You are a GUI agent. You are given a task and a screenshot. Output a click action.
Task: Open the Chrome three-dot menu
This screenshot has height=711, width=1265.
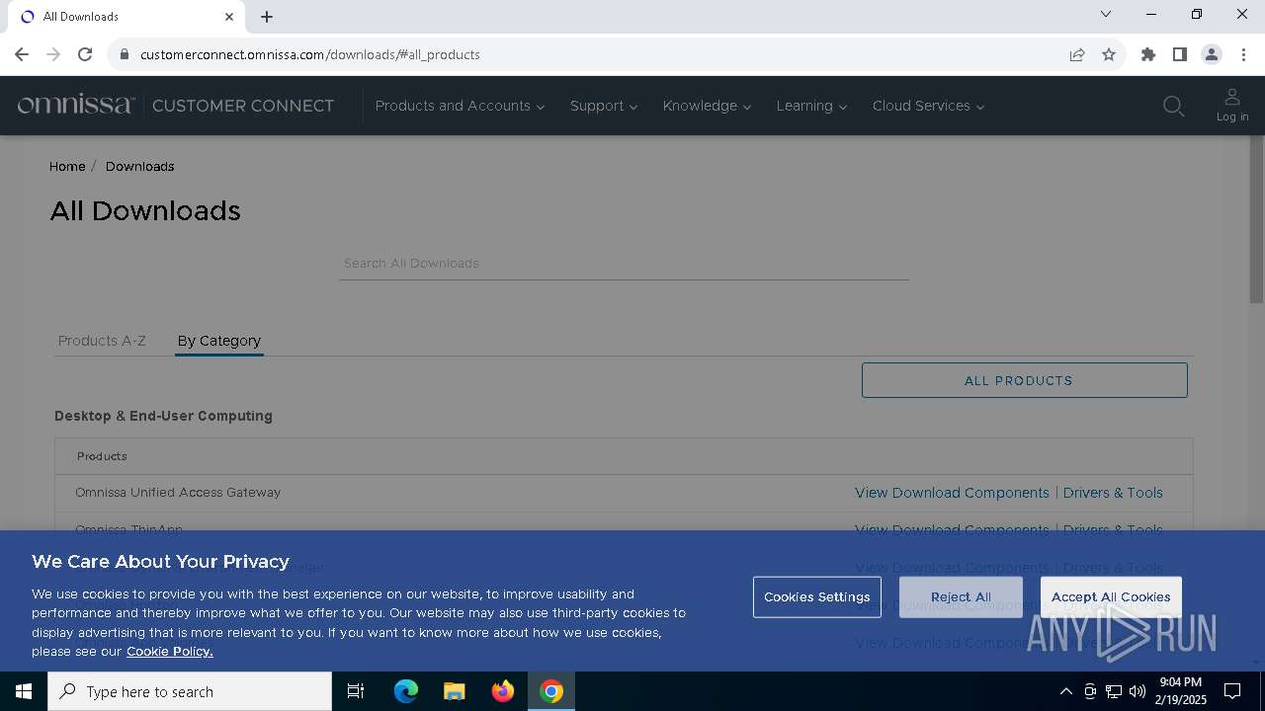coord(1243,54)
